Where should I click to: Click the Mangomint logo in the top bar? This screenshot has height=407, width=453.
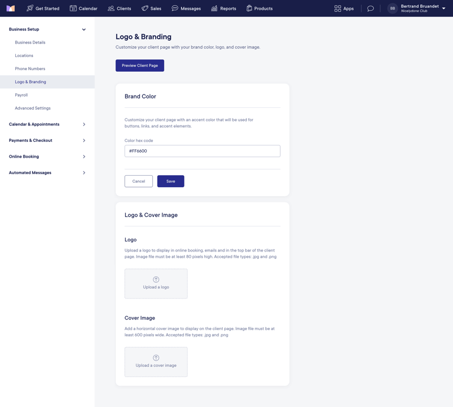coord(10,8)
